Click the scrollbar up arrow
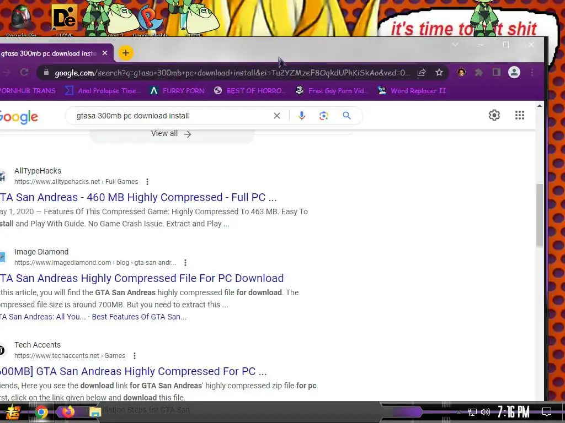The image size is (565, 423). pos(540,106)
